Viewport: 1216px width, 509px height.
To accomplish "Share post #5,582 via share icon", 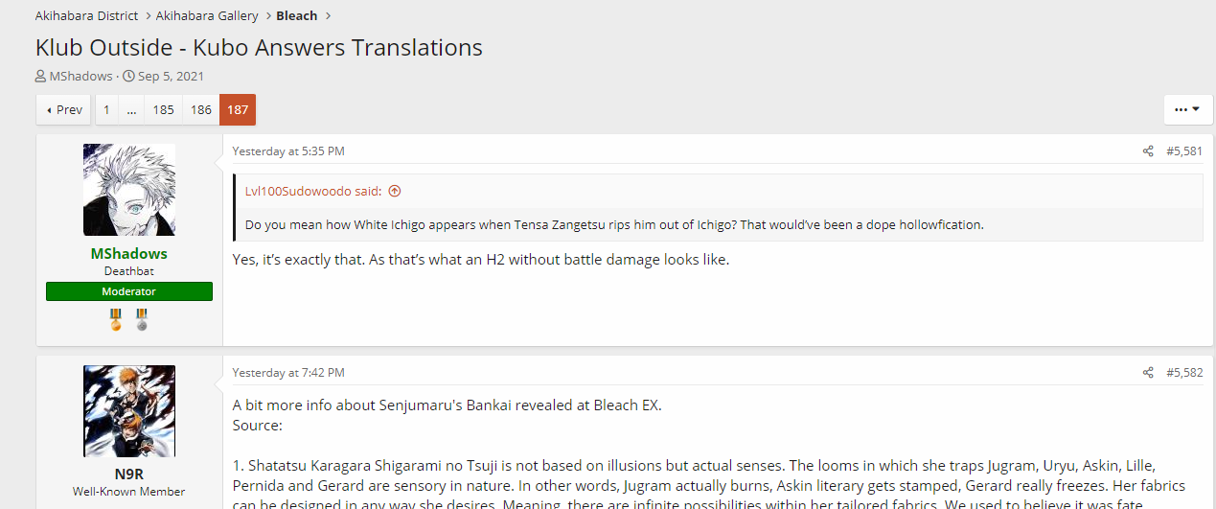I will point(1148,373).
